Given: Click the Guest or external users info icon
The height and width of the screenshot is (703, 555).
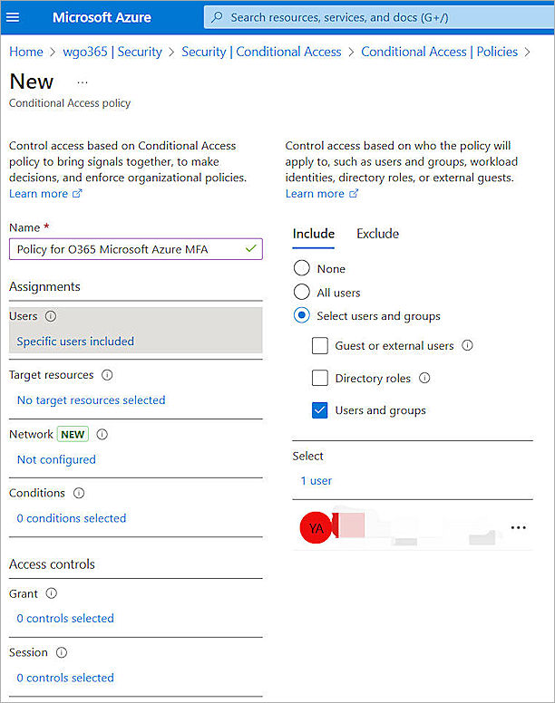Looking at the screenshot, I should tap(468, 346).
